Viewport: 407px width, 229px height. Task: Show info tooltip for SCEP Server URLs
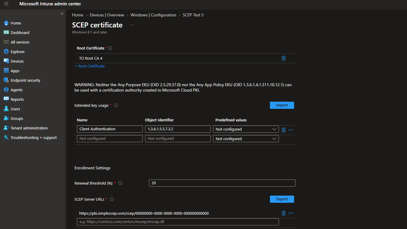coord(112,199)
